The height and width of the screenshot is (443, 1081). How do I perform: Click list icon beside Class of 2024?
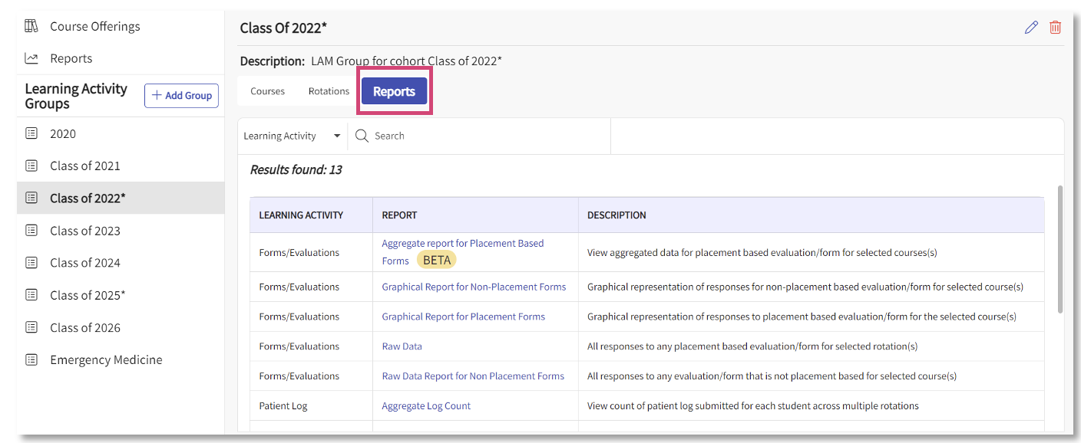click(x=31, y=262)
